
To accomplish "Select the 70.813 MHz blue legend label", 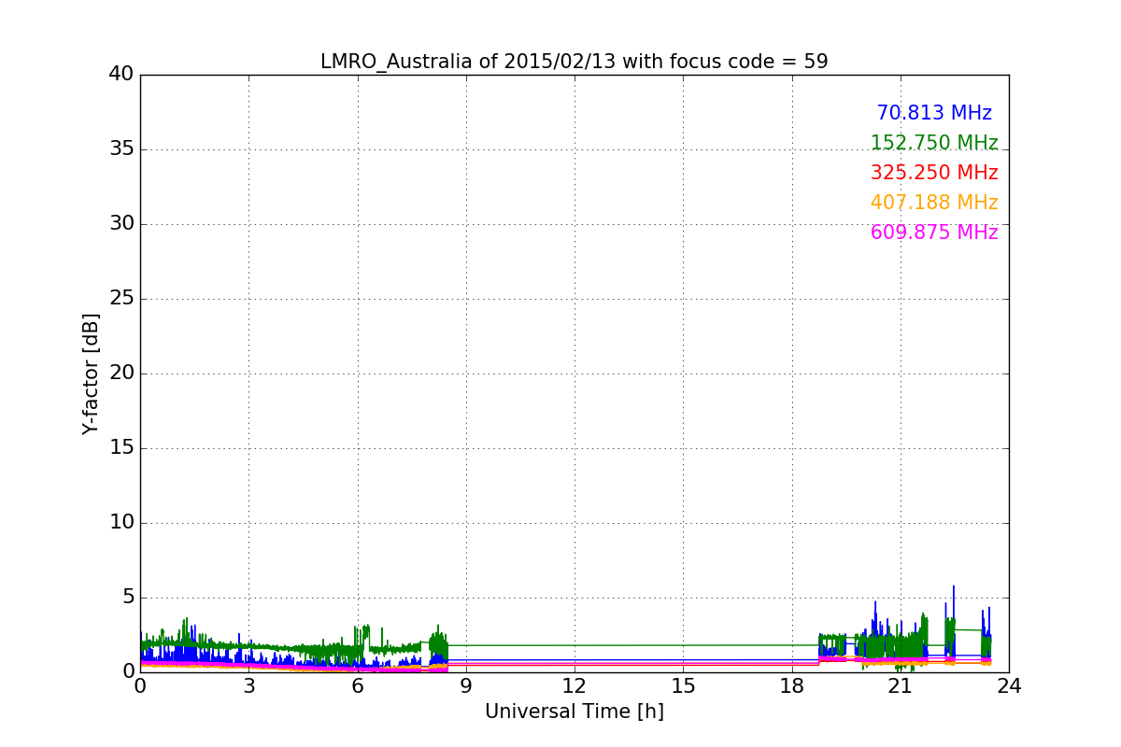I will pos(933,113).
